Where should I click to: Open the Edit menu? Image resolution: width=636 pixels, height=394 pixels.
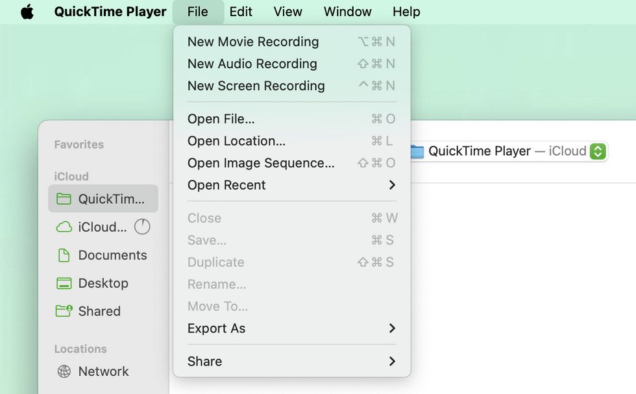point(241,12)
